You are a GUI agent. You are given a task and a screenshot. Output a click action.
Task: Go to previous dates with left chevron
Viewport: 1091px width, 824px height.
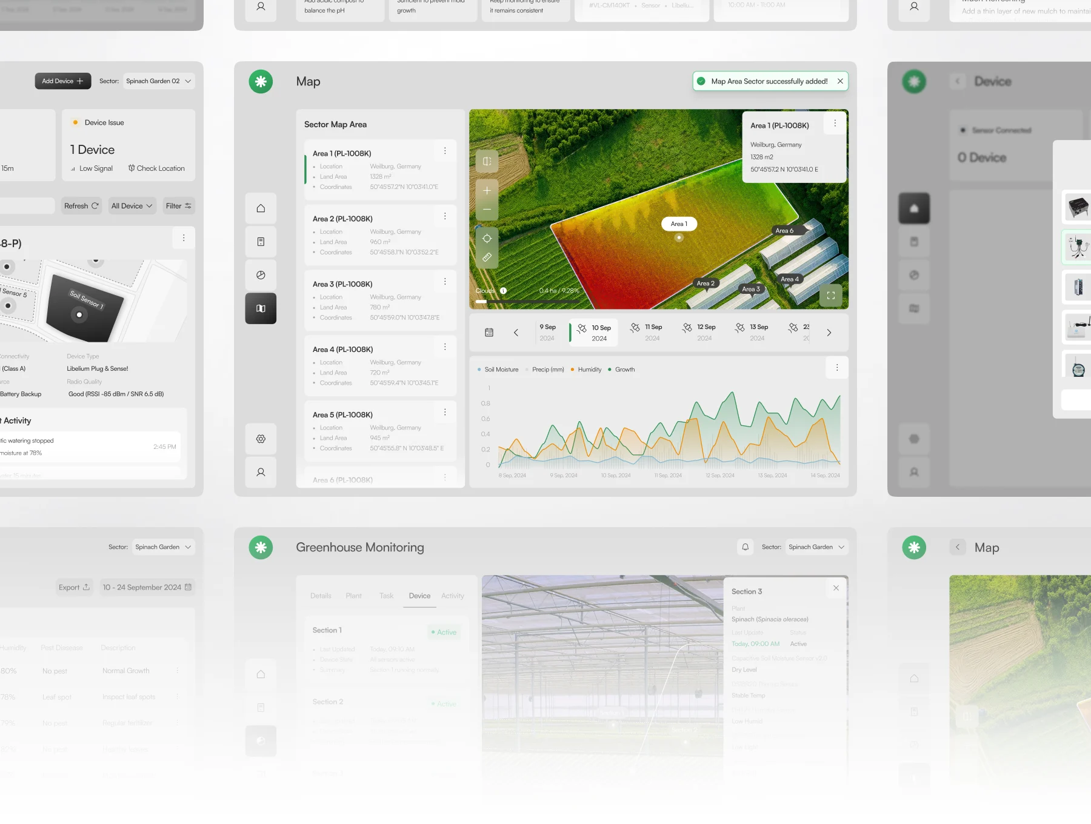(516, 333)
